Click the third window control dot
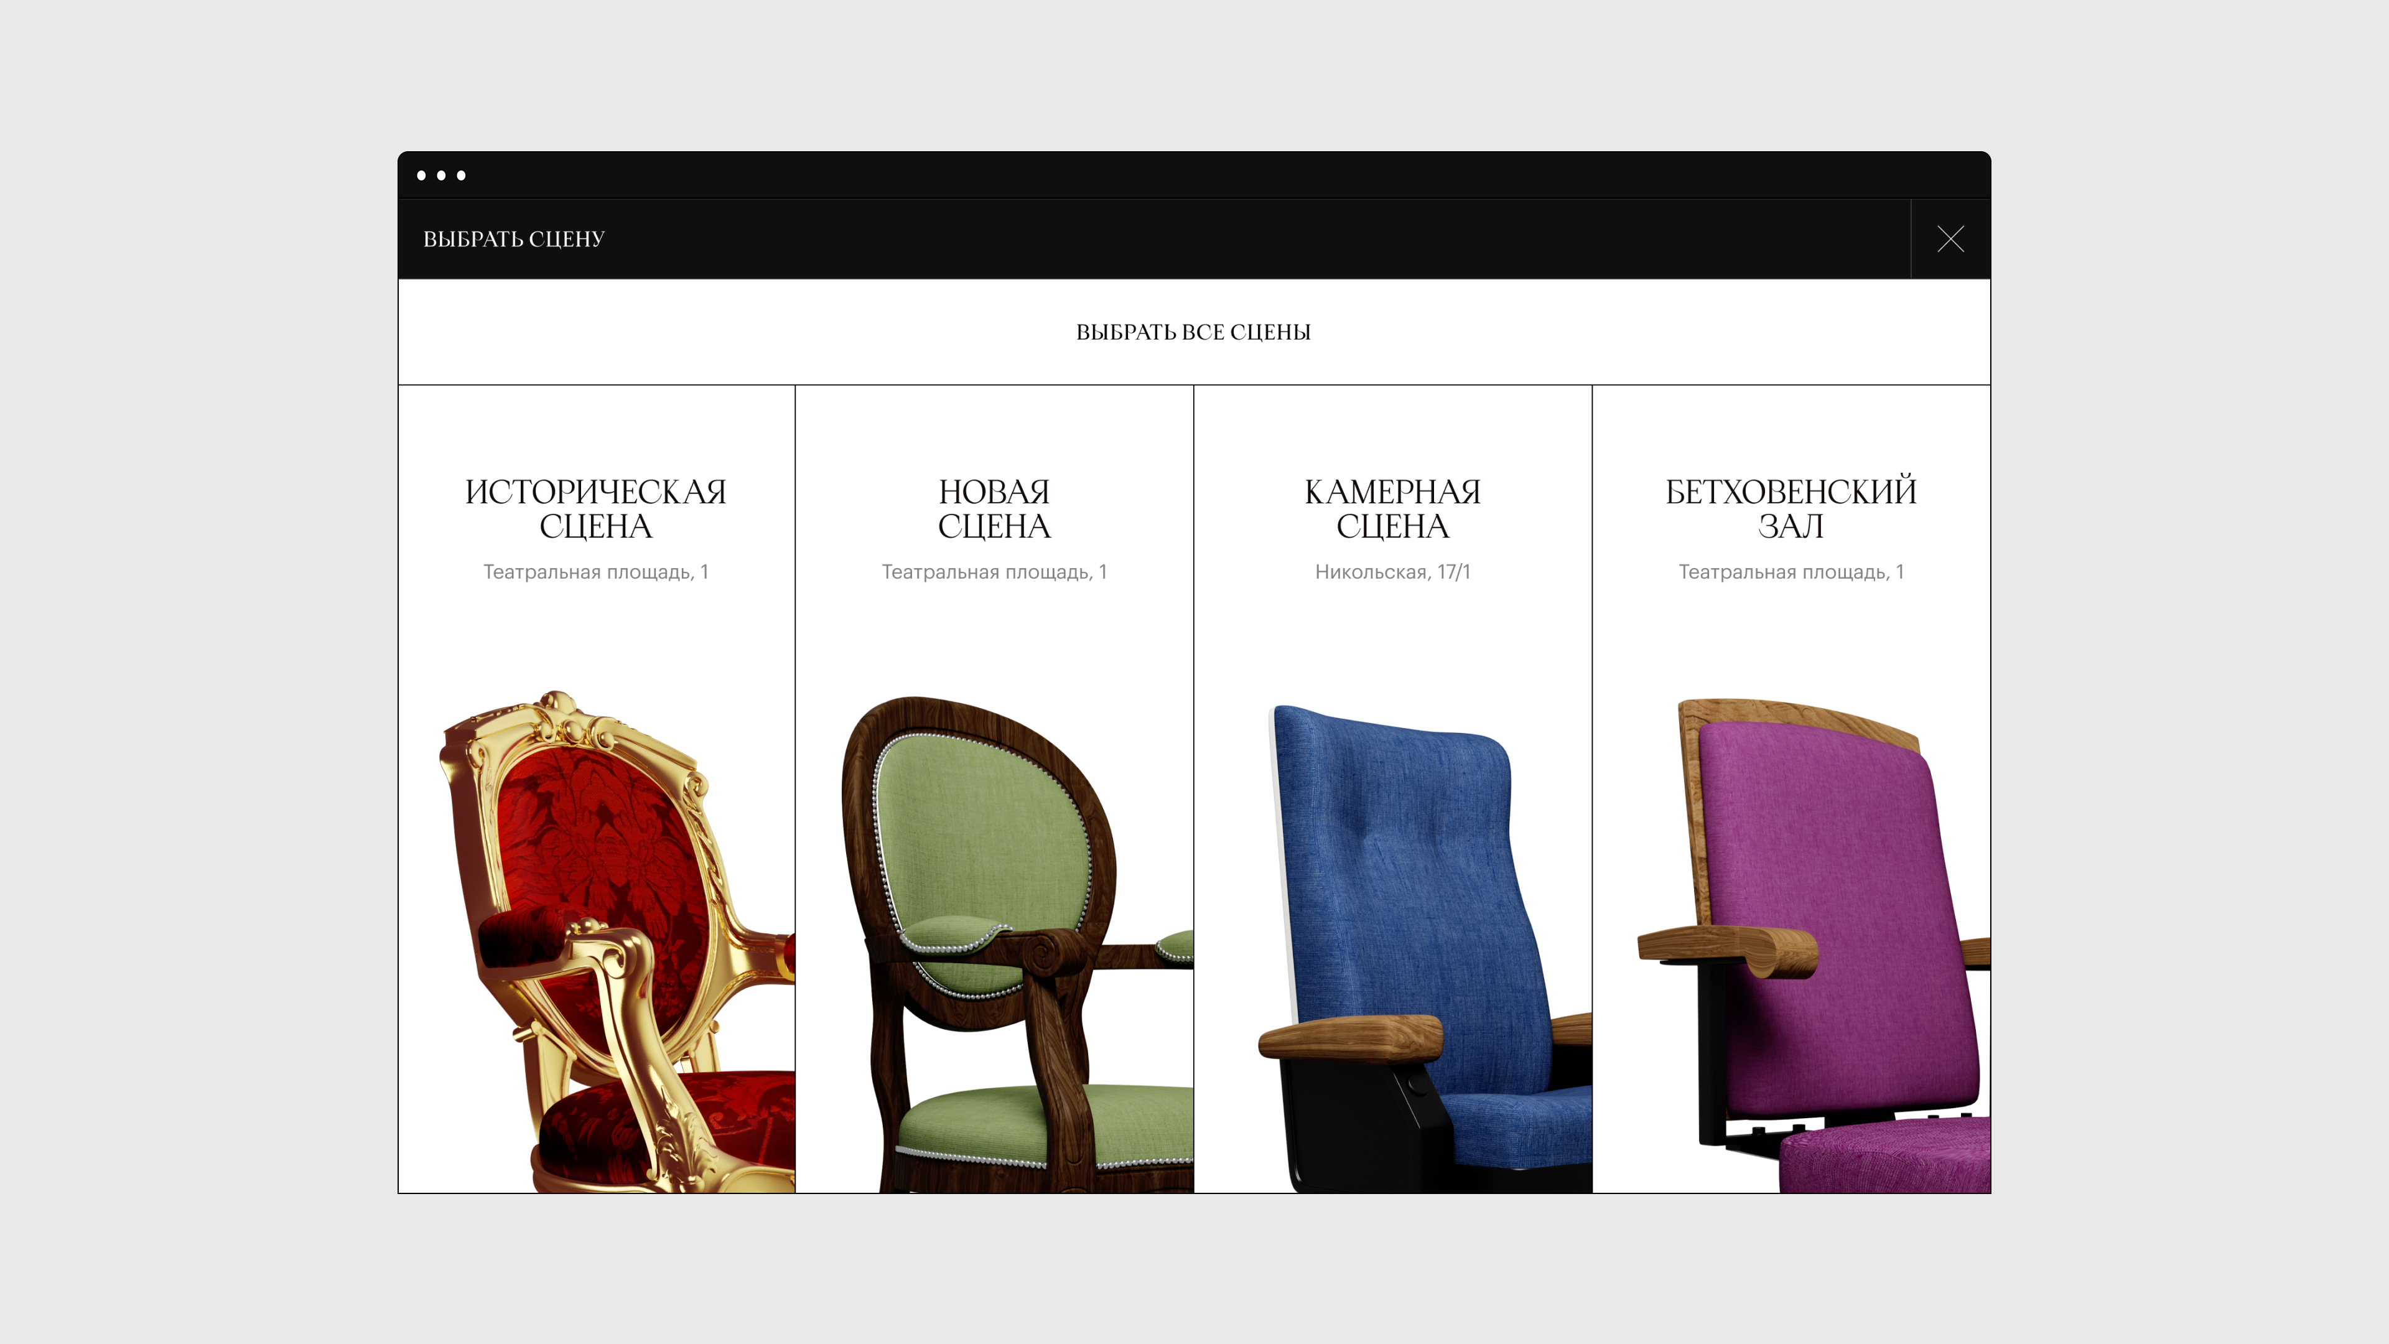The width and height of the screenshot is (2389, 1344). [x=461, y=175]
